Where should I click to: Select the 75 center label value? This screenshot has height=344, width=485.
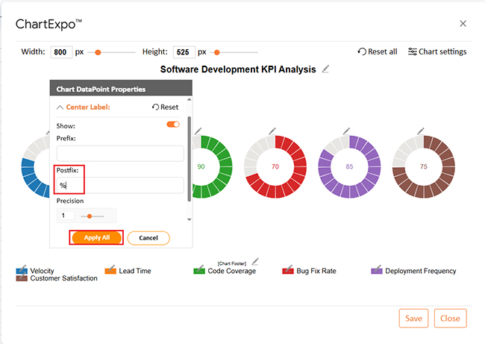424,166
